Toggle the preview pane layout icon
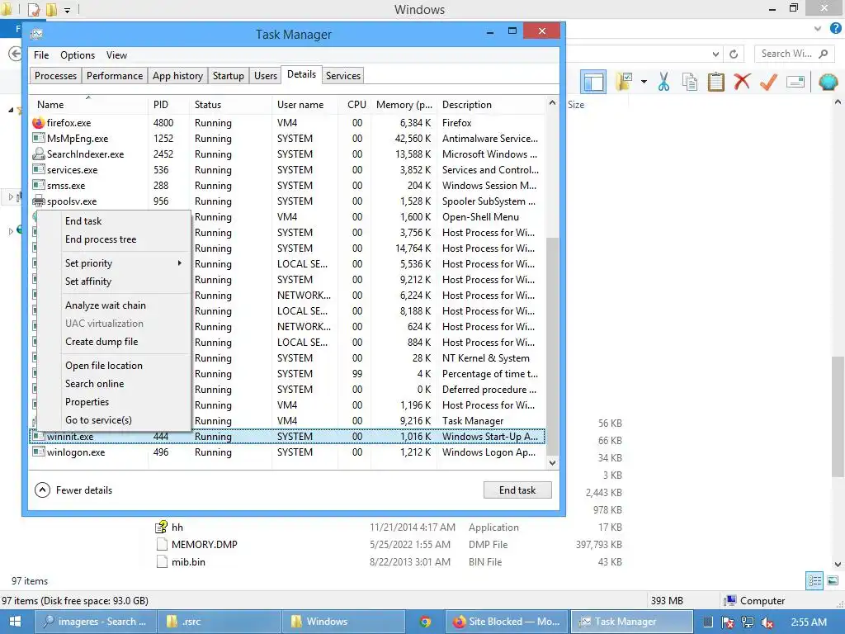 click(593, 82)
